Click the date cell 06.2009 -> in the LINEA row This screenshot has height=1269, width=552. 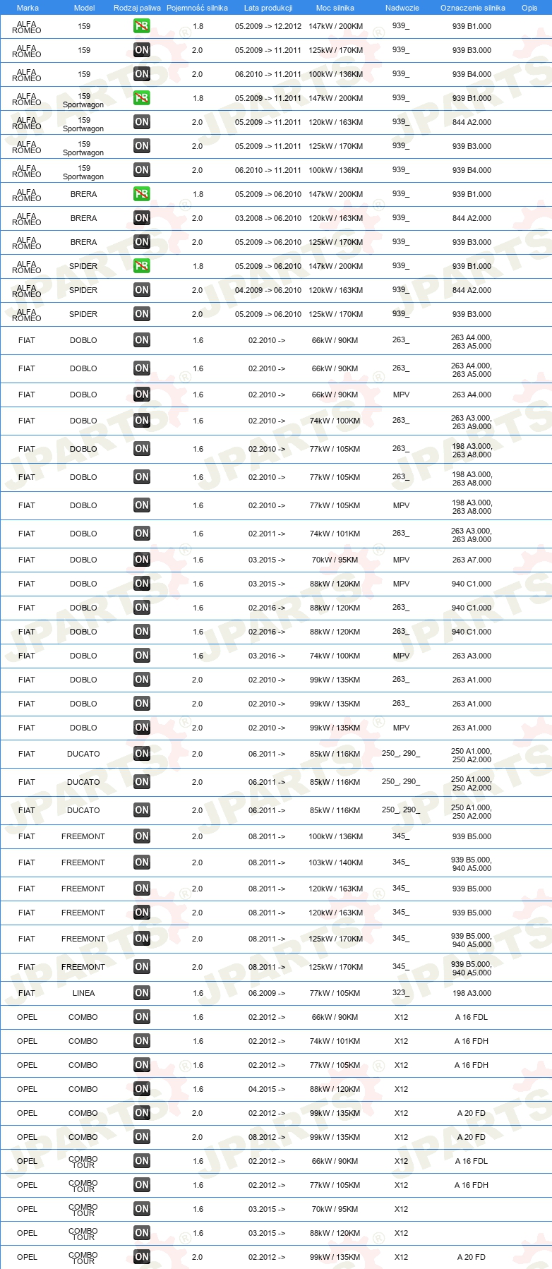(267, 993)
